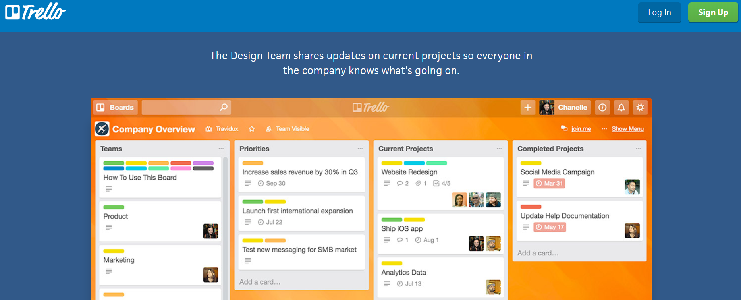
Task: Click the member avatar on Social Media Campaign
Action: click(x=632, y=187)
